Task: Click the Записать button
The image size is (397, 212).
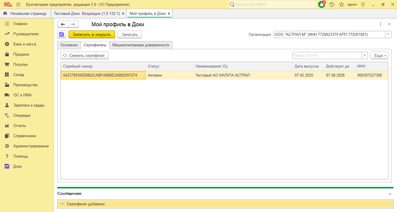Action: [x=130, y=34]
